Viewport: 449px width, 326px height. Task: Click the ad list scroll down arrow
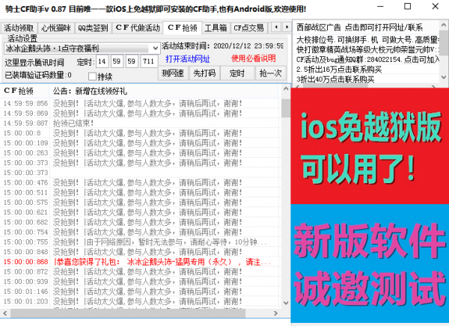tap(444, 77)
